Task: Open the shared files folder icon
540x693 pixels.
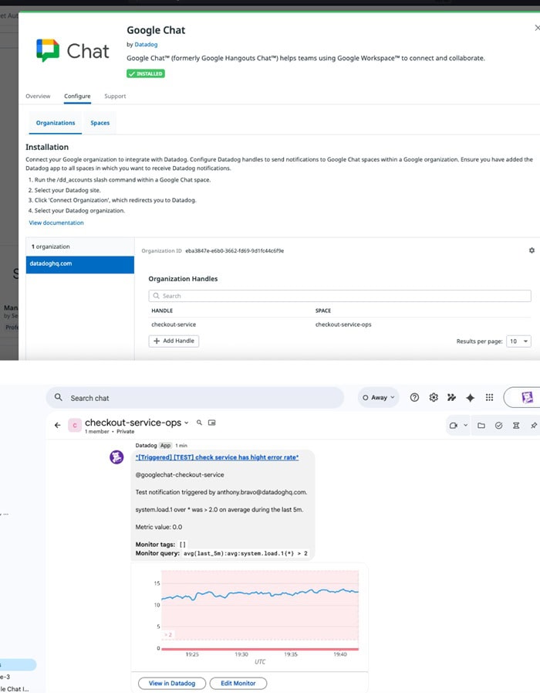Action: click(481, 425)
